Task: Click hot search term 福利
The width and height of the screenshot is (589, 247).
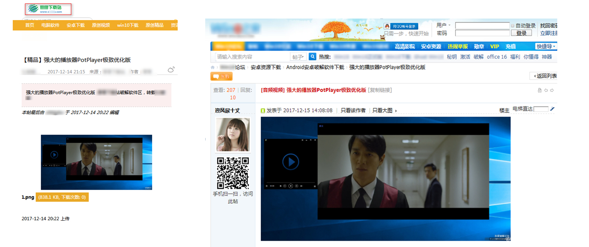Action: (515, 57)
